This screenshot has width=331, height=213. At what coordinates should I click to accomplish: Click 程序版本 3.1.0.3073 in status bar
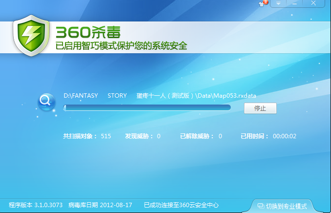(36, 205)
